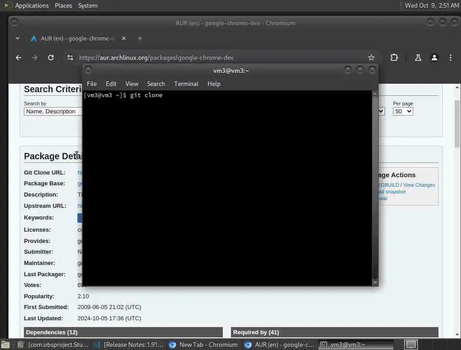Image resolution: width=461 pixels, height=350 pixels.
Task: Open Chromium three-dot menu
Action: coord(450,58)
